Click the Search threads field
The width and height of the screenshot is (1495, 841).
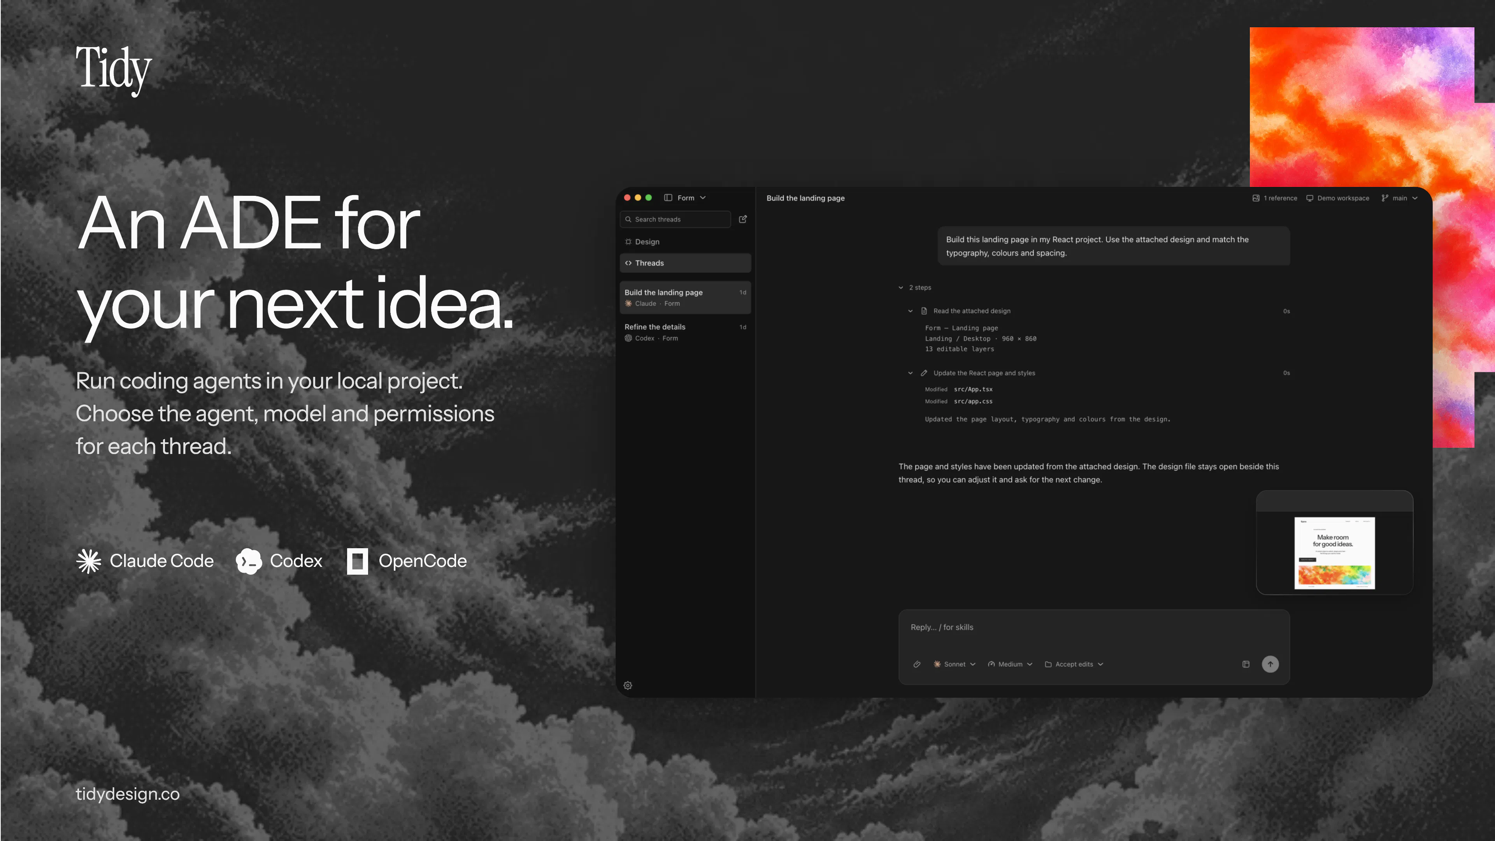675,219
